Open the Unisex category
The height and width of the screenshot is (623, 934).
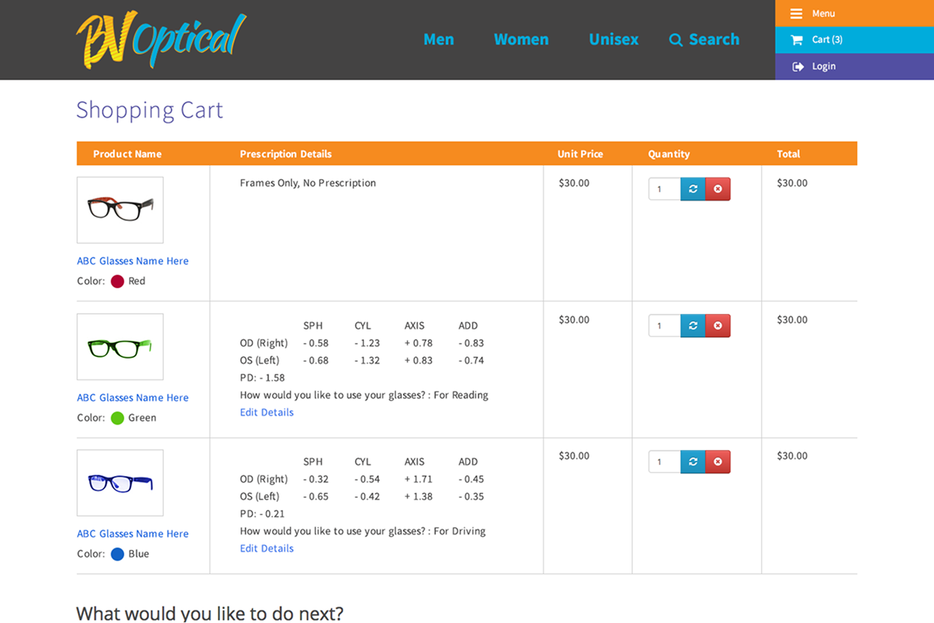(613, 40)
